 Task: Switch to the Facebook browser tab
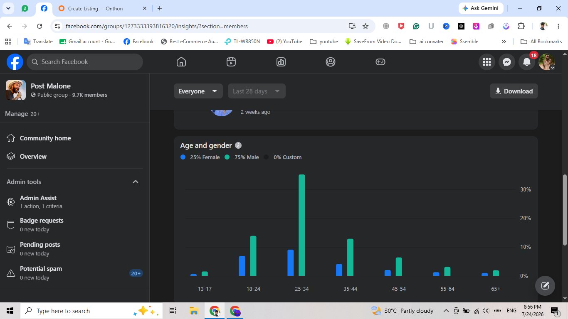[x=44, y=8]
